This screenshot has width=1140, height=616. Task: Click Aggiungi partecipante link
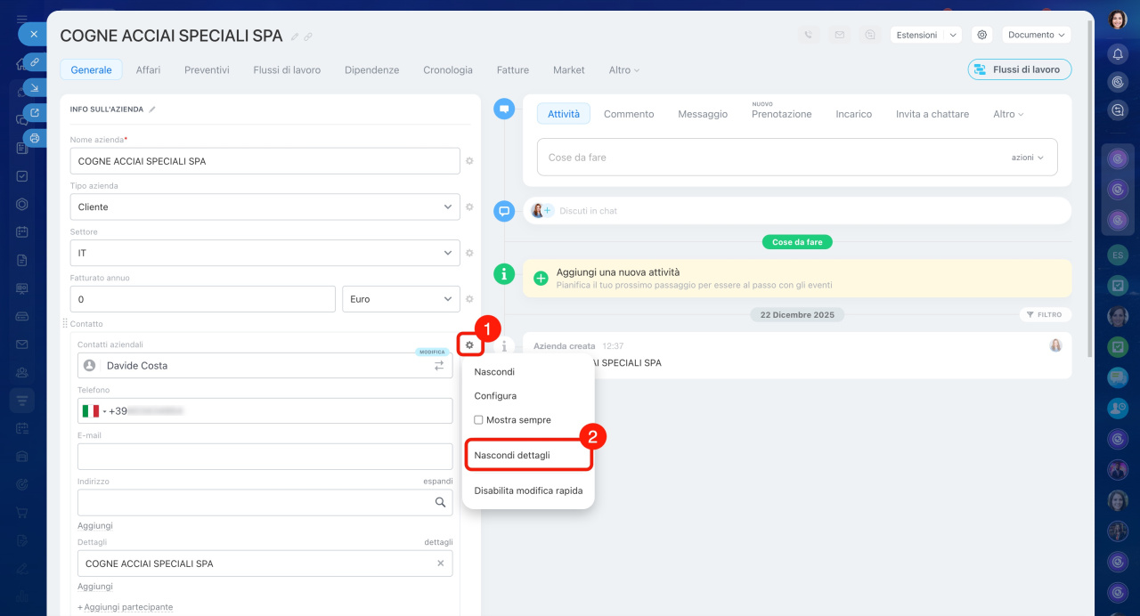point(127,607)
